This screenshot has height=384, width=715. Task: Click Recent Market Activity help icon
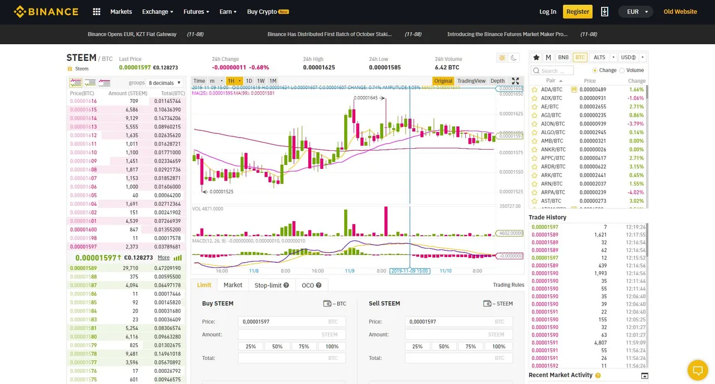[x=598, y=376]
